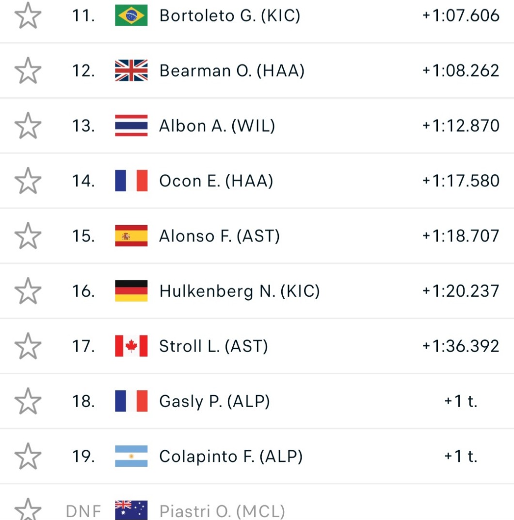Select Piastri O. (MCL) DNF row

tap(222, 511)
